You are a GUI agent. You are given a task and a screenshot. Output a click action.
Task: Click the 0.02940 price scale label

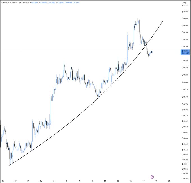click(x=185, y=32)
